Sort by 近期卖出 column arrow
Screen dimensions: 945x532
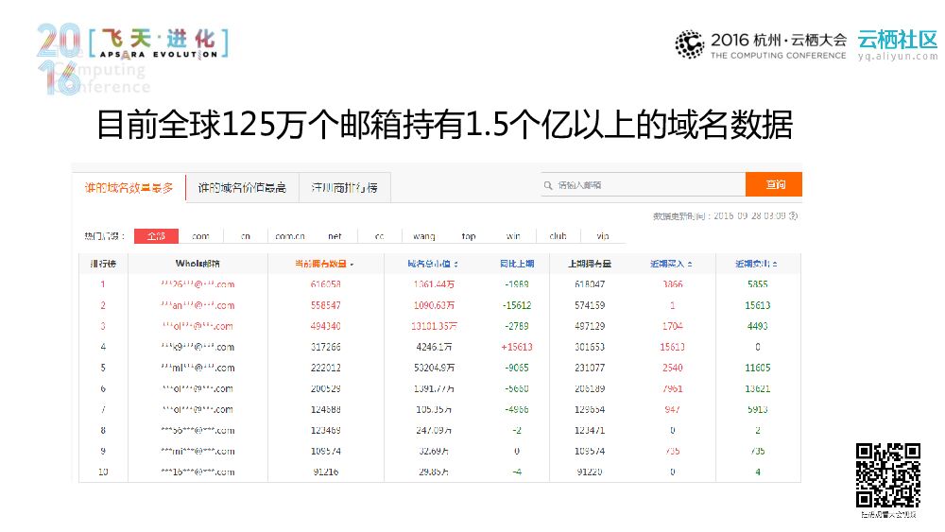pos(775,265)
